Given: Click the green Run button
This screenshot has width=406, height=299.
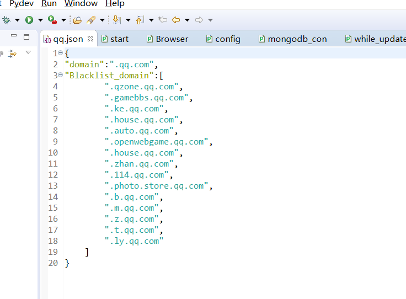Looking at the screenshot, I should tap(29, 20).
